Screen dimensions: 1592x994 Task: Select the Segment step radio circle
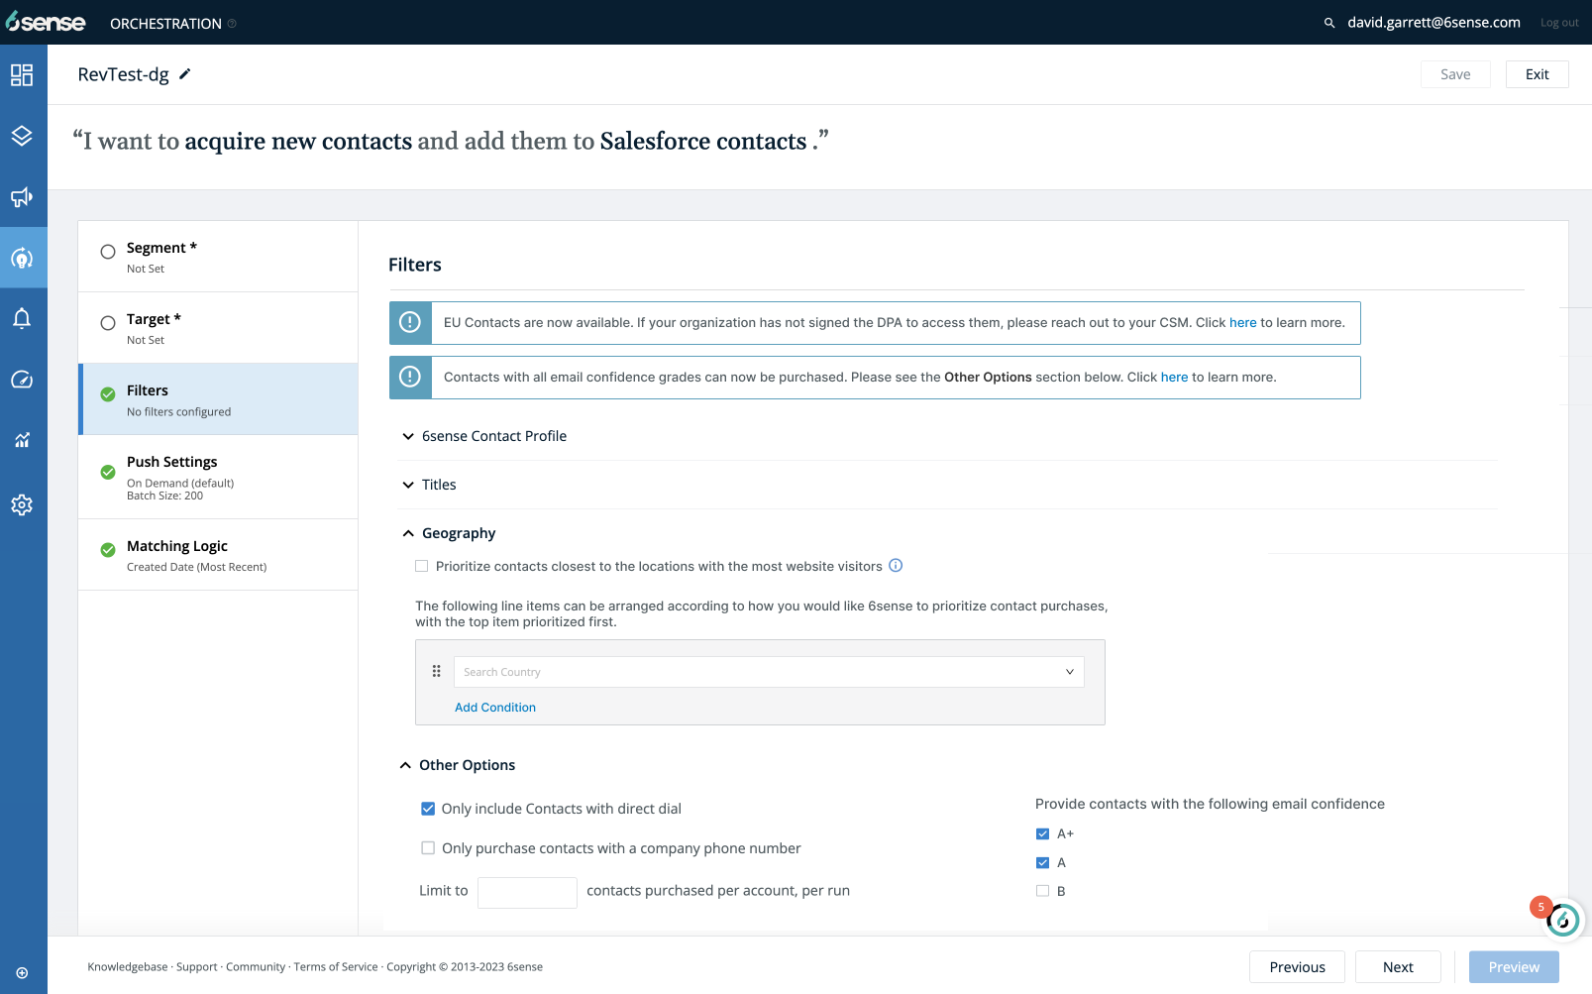tap(108, 252)
